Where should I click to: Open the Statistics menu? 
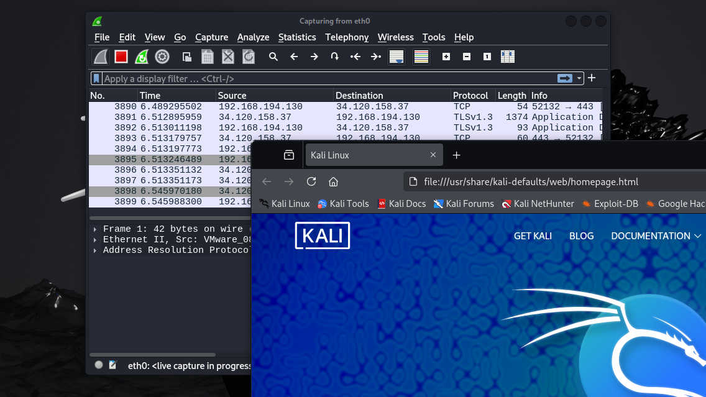(x=297, y=37)
